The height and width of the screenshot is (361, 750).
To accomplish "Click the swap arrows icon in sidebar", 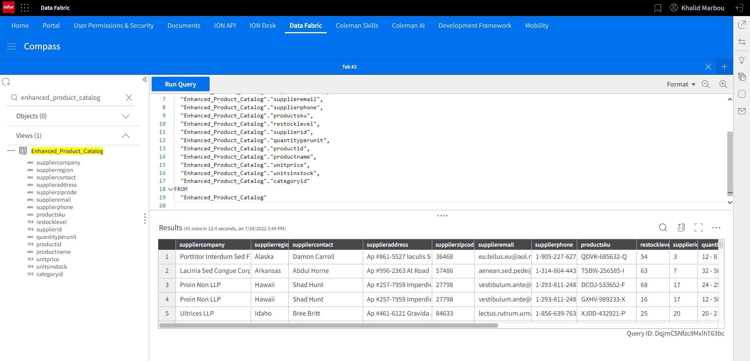I will point(742,42).
